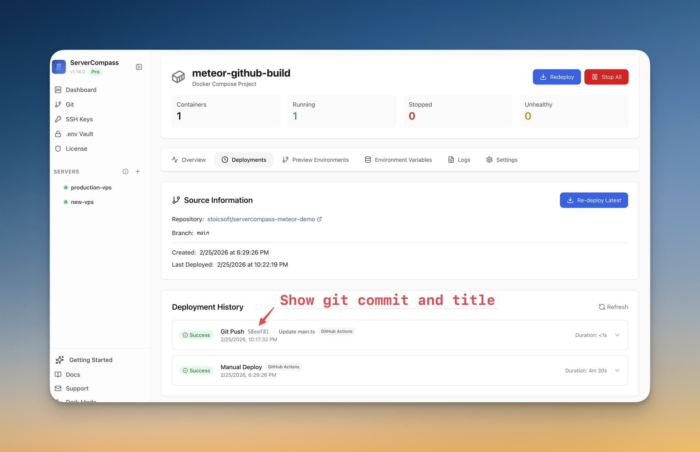Image resolution: width=700 pixels, height=452 pixels.
Task: Click the green Running container count
Action: [295, 116]
